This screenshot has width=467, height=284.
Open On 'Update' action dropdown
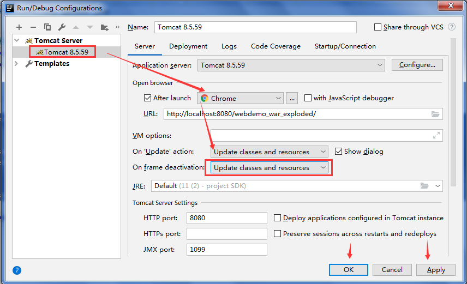[x=270, y=152]
